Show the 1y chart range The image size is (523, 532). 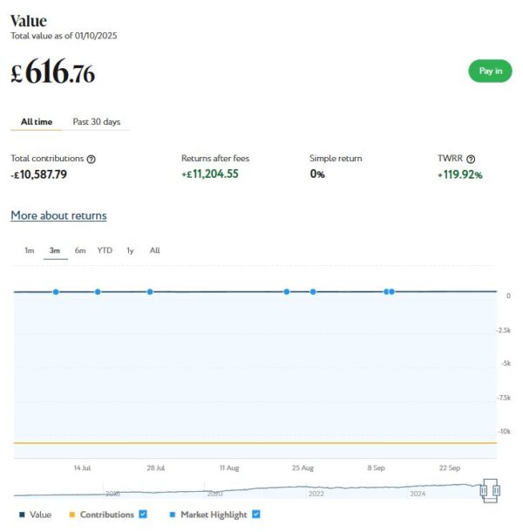[x=130, y=250]
